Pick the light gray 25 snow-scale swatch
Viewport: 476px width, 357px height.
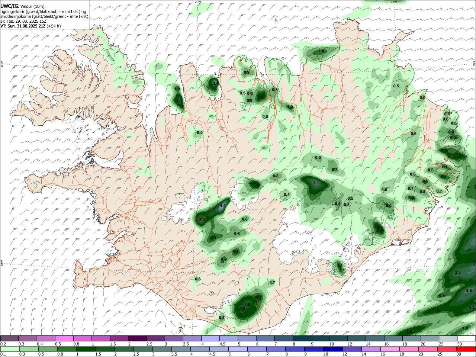(x=448, y=339)
